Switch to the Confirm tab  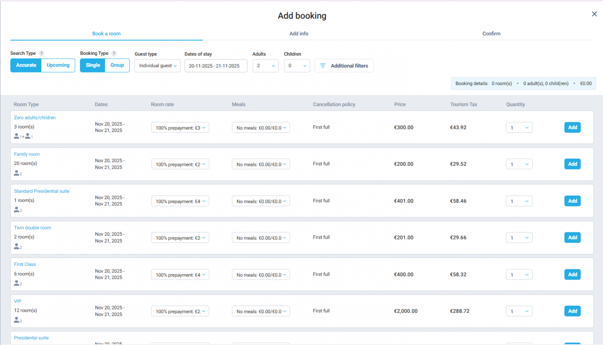point(491,33)
